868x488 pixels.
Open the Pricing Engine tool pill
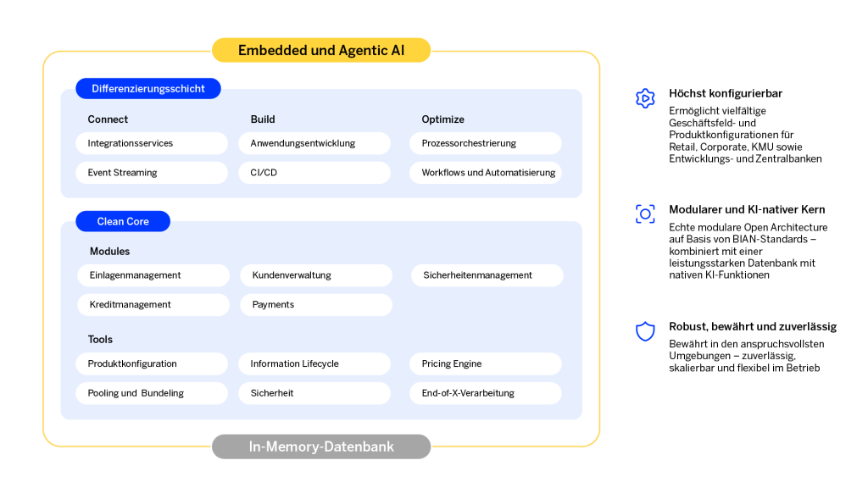(486, 364)
